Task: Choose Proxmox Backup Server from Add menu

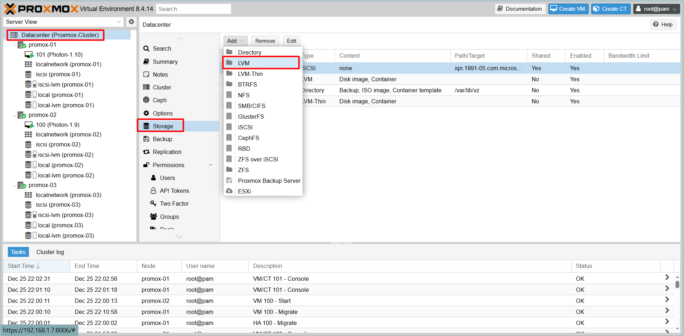Action: tap(269, 181)
